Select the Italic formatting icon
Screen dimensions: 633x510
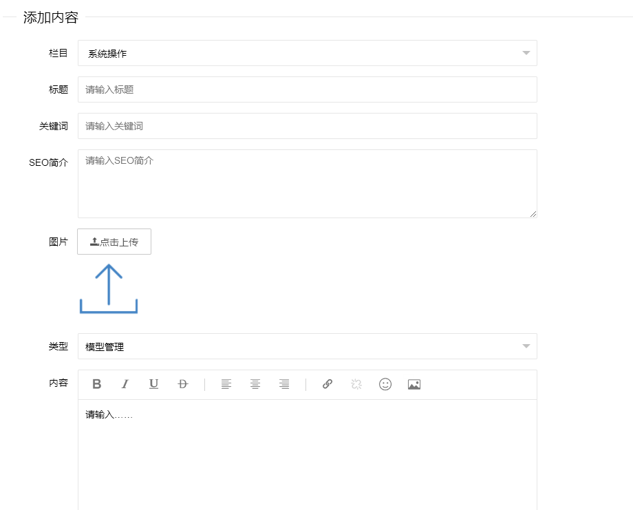click(125, 384)
